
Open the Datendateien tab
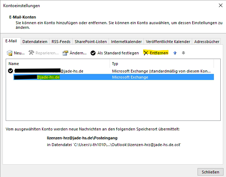tap(35, 42)
